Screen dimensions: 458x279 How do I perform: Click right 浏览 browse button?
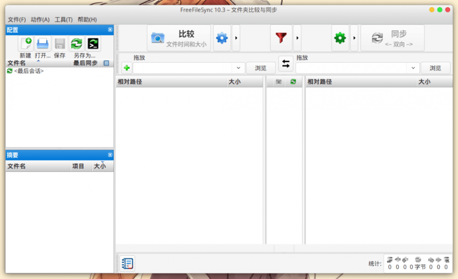point(435,68)
